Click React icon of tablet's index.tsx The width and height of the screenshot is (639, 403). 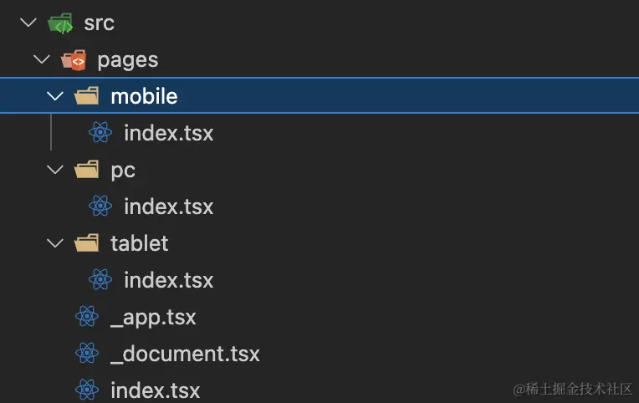(x=100, y=280)
